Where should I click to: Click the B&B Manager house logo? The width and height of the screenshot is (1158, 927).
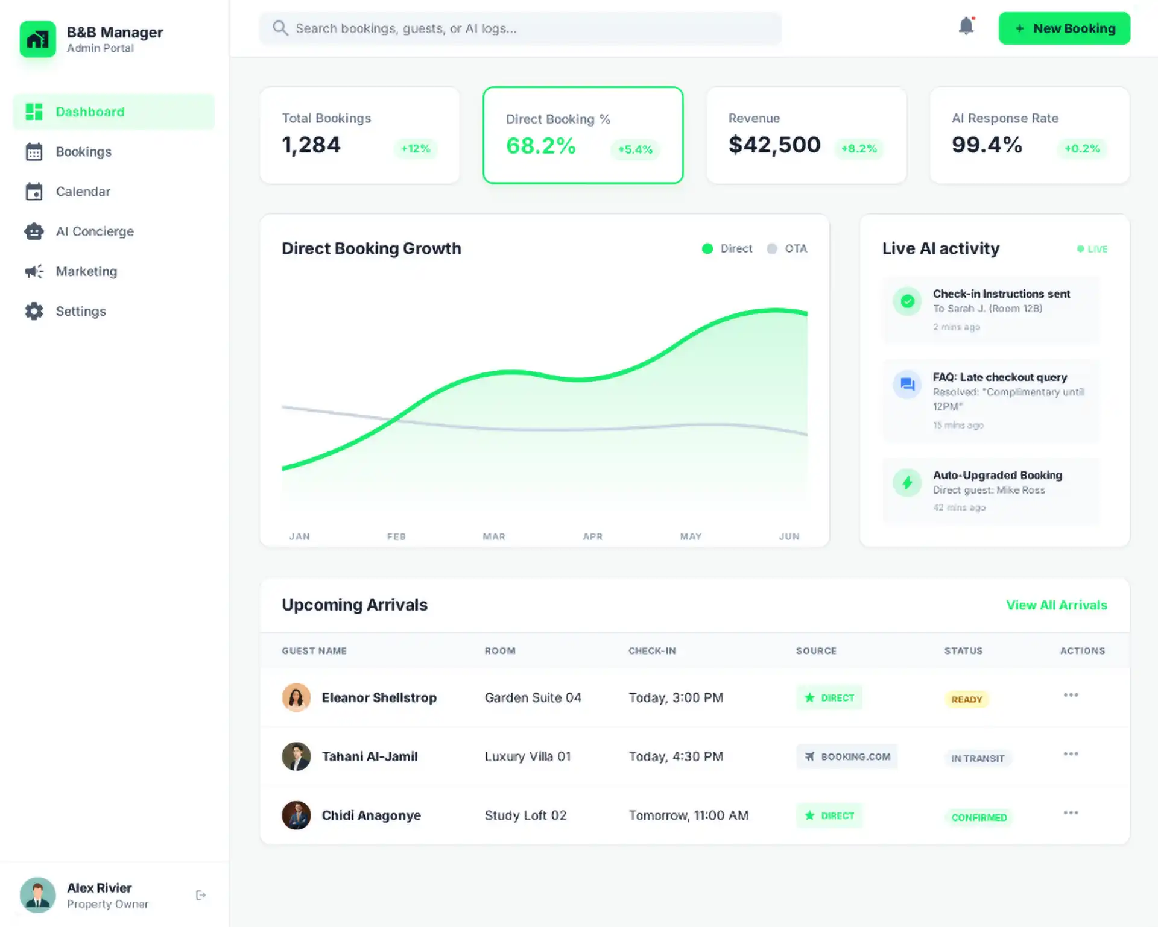tap(37, 39)
